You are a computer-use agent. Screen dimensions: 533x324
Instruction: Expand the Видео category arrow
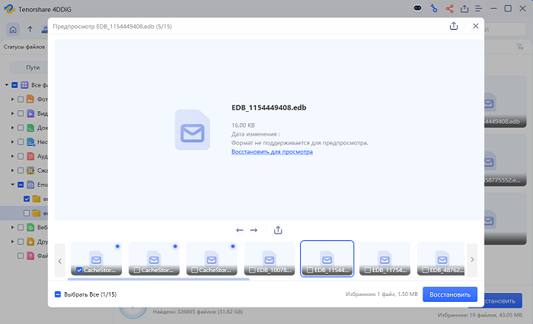click(13, 113)
